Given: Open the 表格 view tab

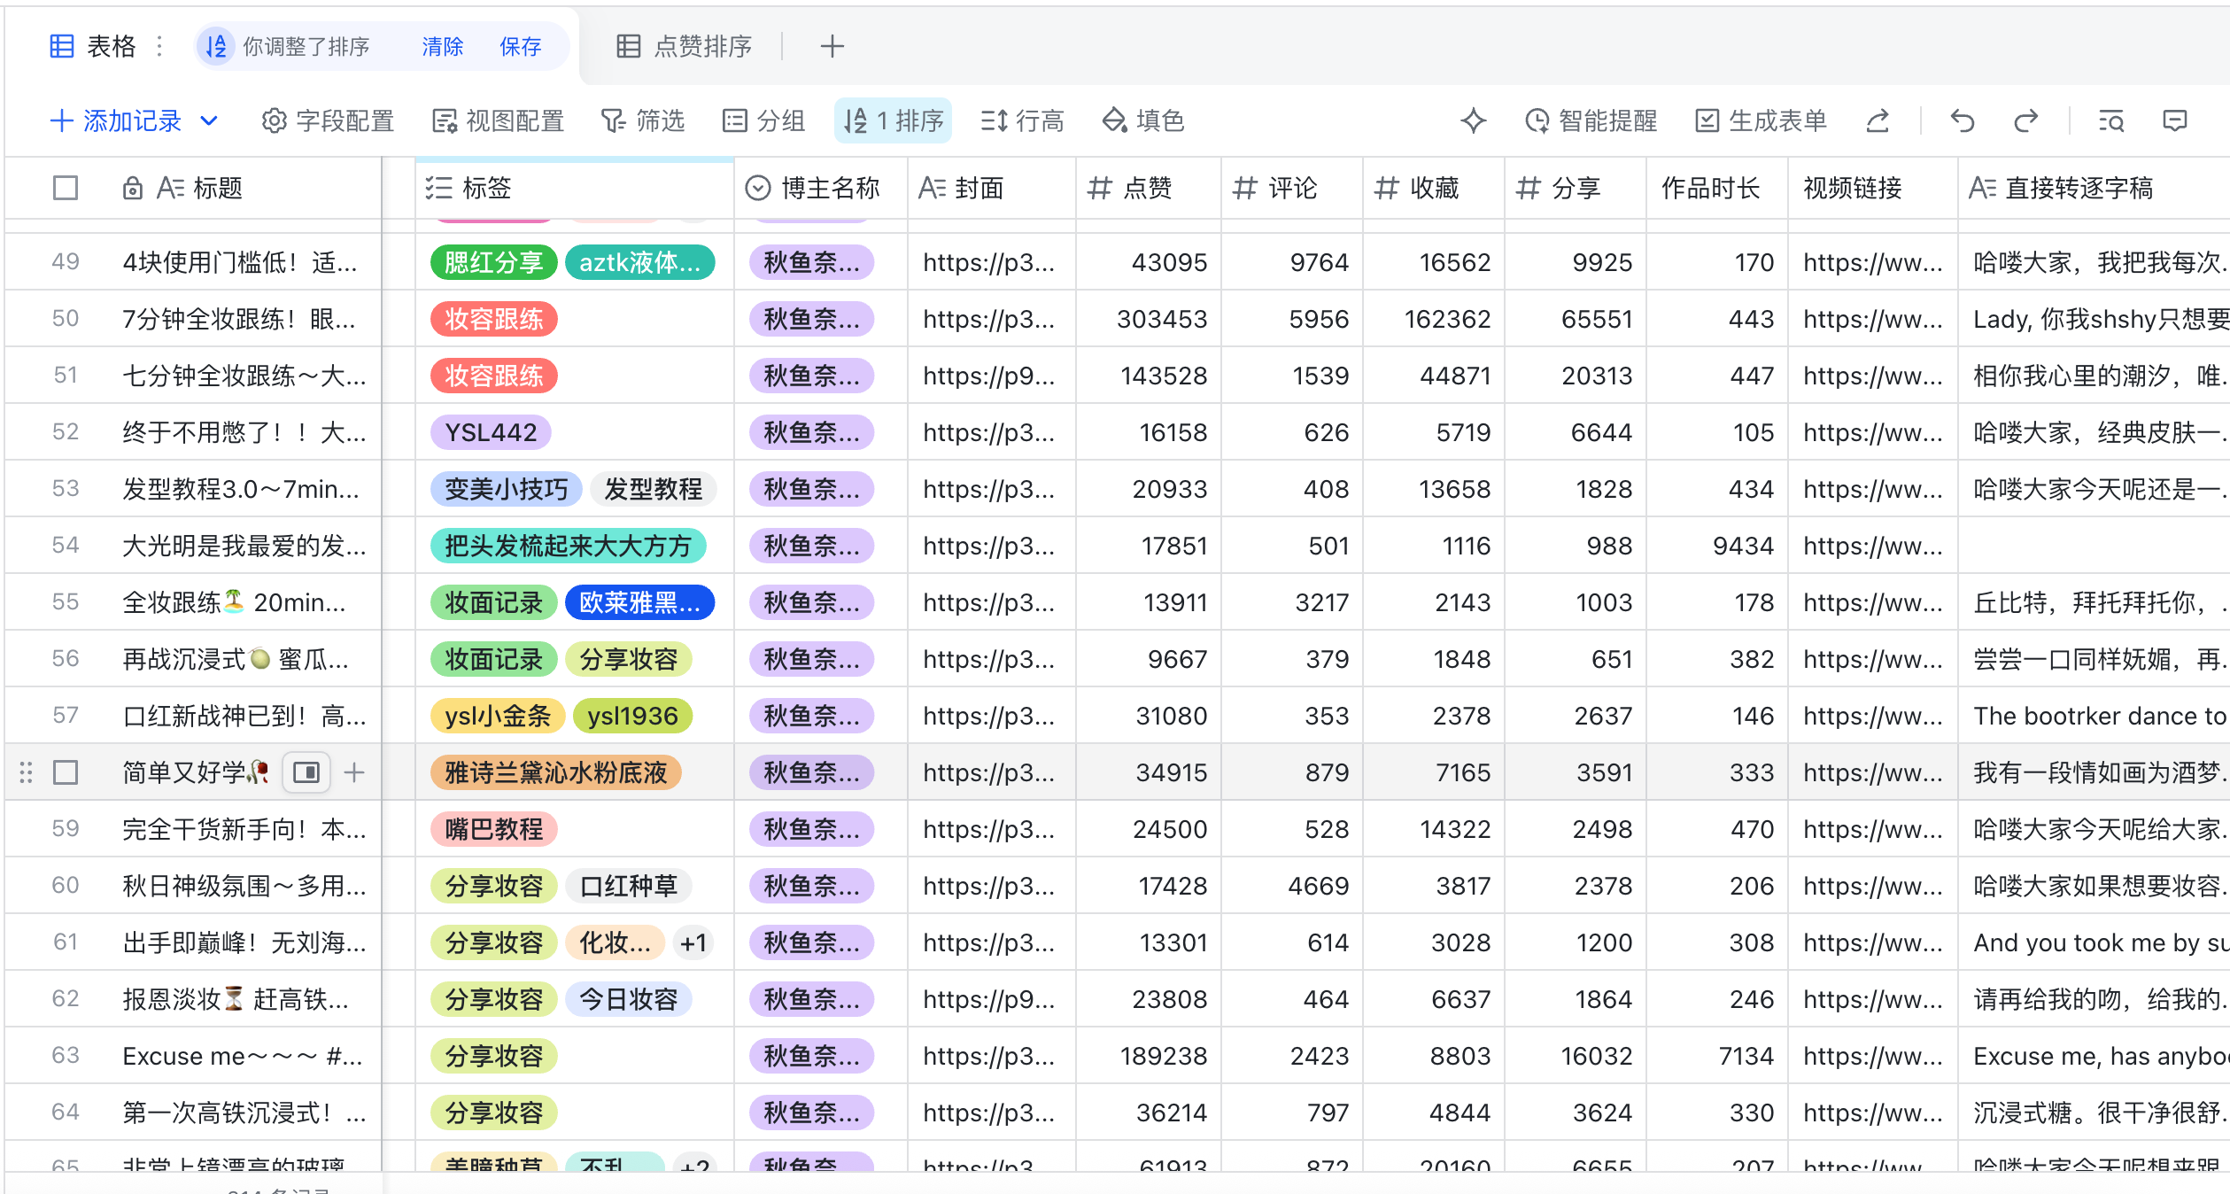Looking at the screenshot, I should 93,46.
